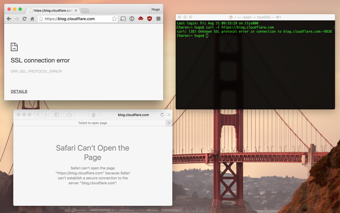Click the Last login line in Terminal
Viewport: 340px width, 213px height.
(218, 23)
